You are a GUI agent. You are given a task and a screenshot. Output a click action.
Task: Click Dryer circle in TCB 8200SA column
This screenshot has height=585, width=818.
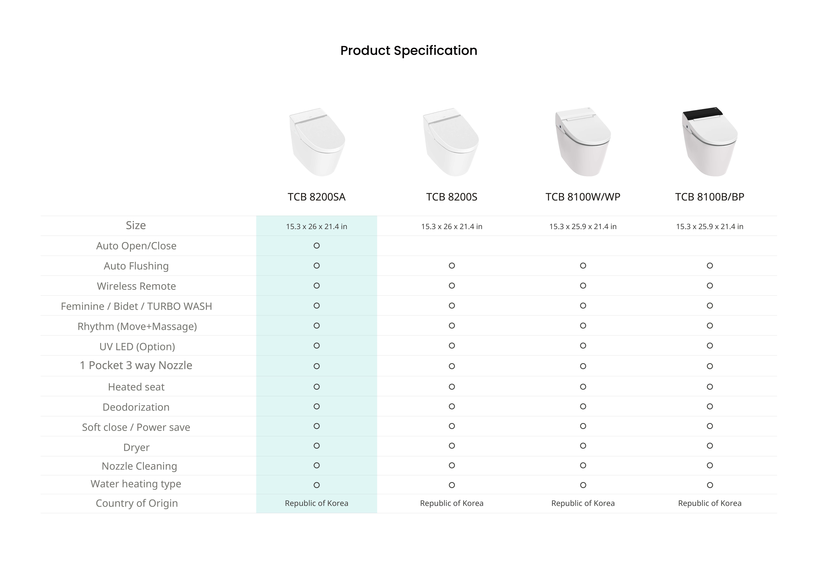[x=317, y=446]
